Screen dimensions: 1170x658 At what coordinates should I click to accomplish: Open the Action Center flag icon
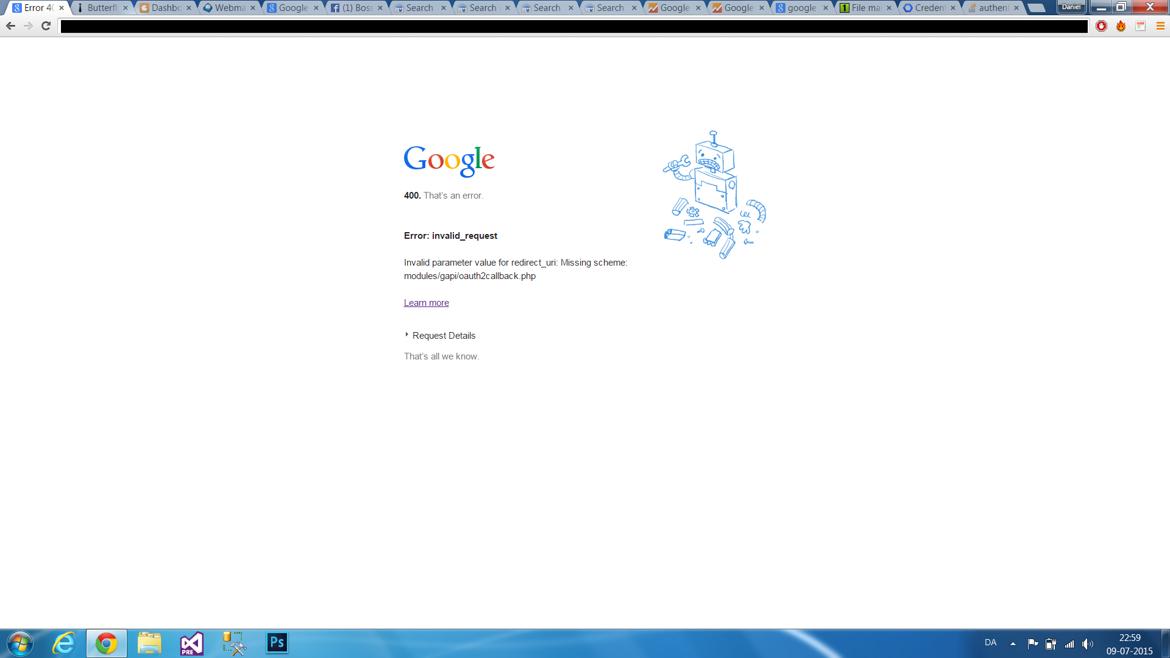(x=1032, y=643)
